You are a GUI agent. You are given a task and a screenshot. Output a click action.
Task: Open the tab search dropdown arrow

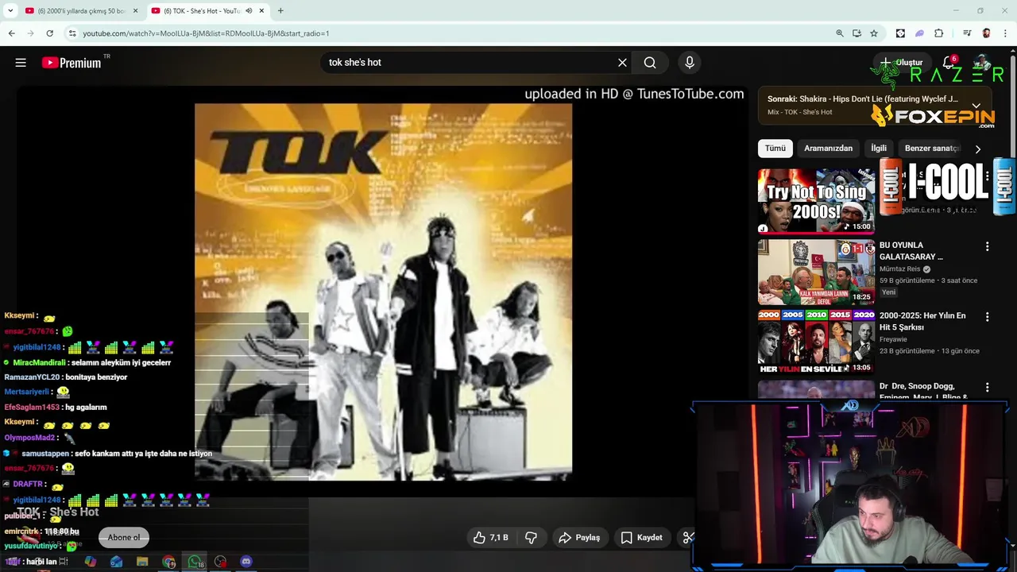tap(10, 11)
